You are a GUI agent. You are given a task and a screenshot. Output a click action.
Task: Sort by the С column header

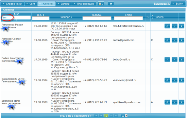pos(152,17)
